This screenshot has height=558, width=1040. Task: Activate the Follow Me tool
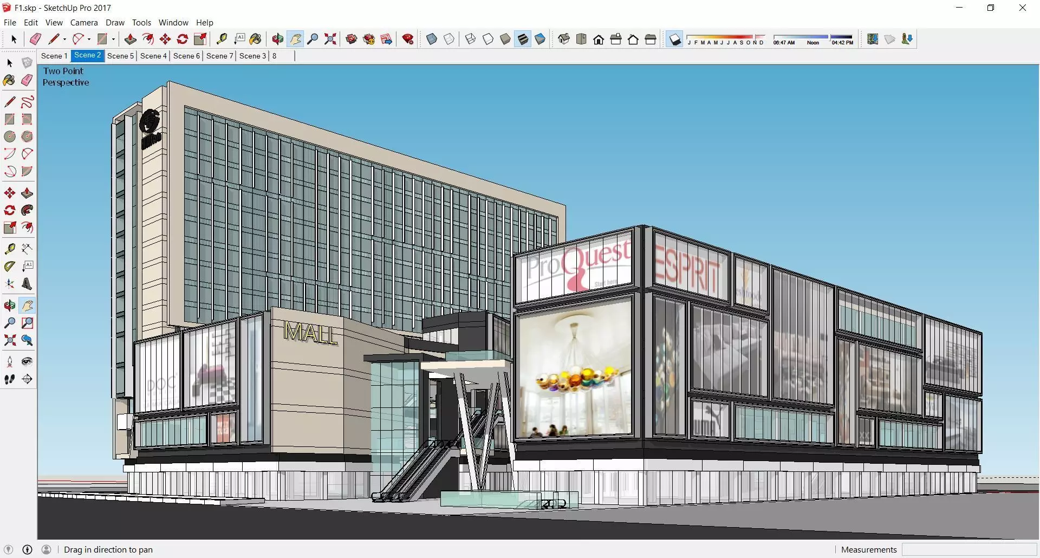coord(27,210)
